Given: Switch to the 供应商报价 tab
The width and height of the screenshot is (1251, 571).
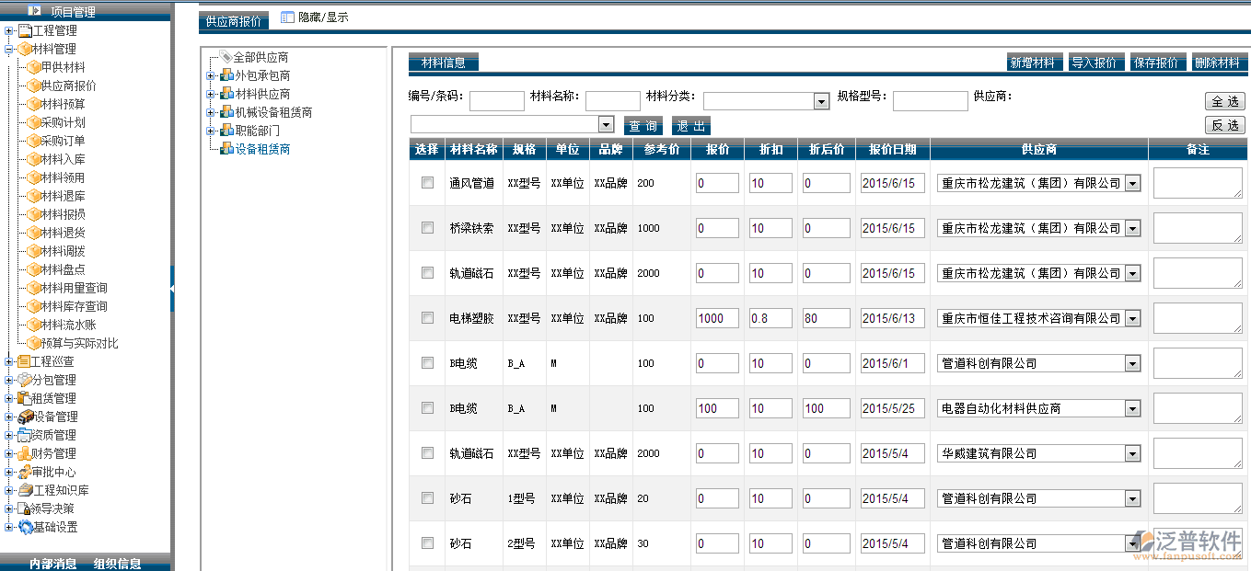Looking at the screenshot, I should pyautogui.click(x=233, y=21).
